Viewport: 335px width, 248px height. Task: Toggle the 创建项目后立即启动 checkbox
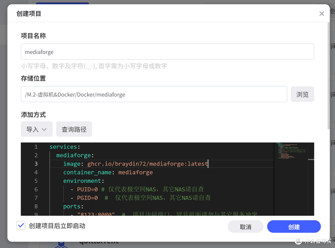point(21,226)
